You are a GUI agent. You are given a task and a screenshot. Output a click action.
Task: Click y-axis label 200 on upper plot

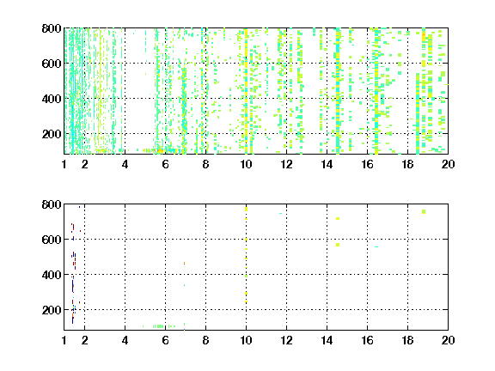point(52,134)
